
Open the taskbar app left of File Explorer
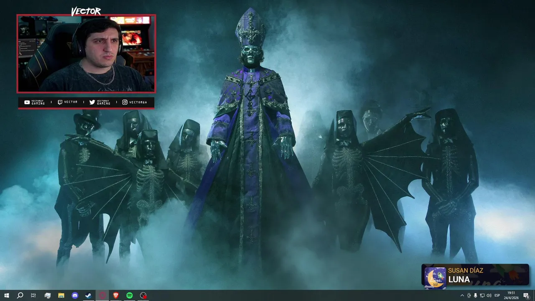click(x=47, y=296)
